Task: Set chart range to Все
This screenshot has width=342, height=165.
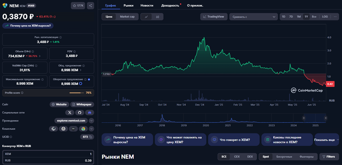Action: 314,17
